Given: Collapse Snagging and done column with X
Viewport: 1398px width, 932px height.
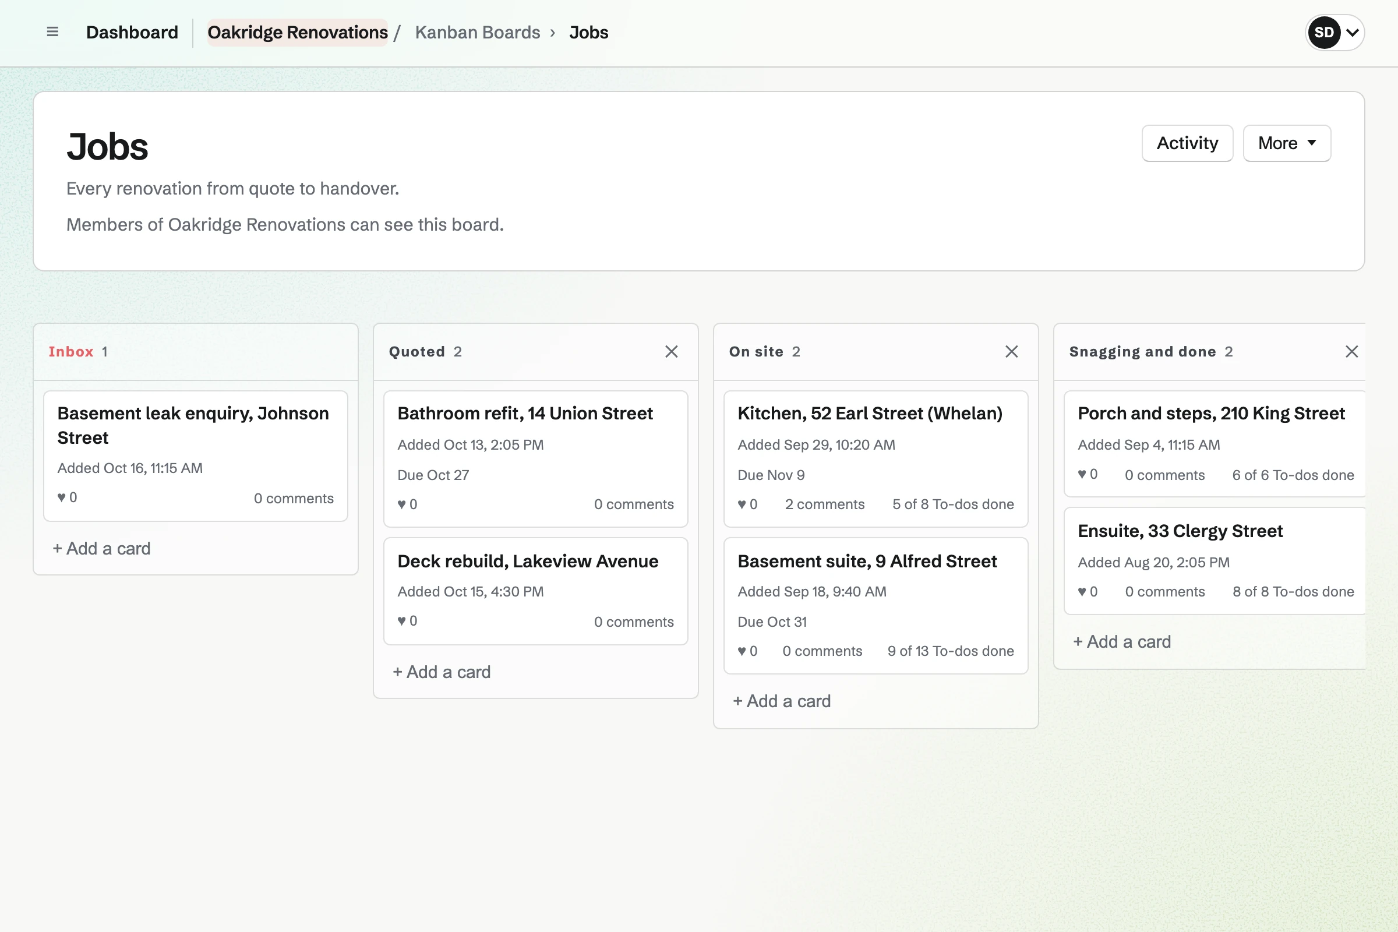Looking at the screenshot, I should pos(1351,352).
